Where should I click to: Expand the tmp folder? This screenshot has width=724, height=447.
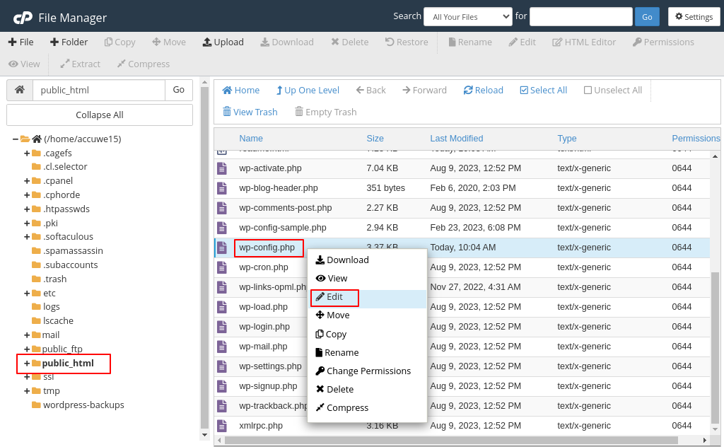coord(27,391)
